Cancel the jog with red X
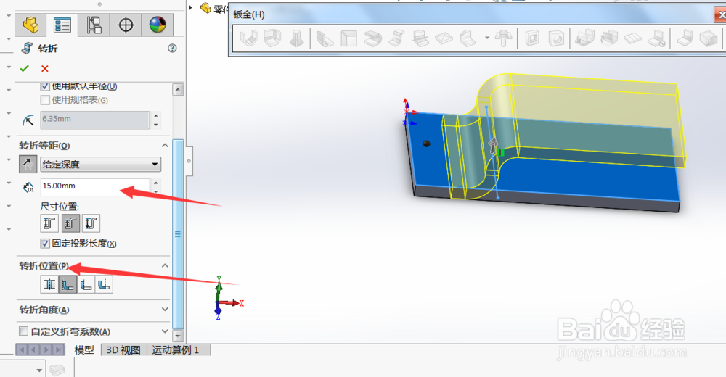 tap(45, 68)
